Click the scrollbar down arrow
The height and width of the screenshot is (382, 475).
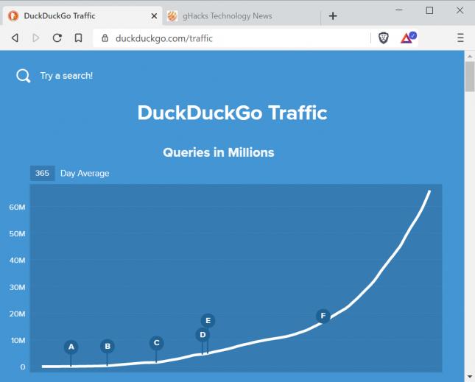(470, 377)
